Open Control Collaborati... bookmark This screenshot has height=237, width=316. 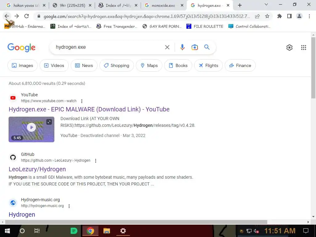point(249,27)
